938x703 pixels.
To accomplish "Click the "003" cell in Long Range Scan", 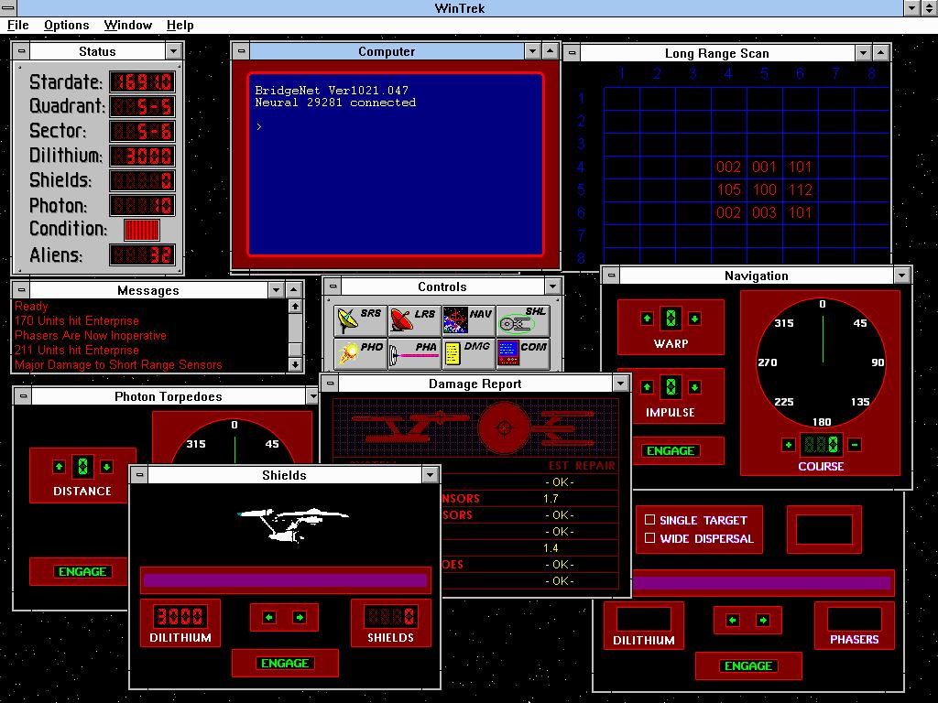I will 765,212.
